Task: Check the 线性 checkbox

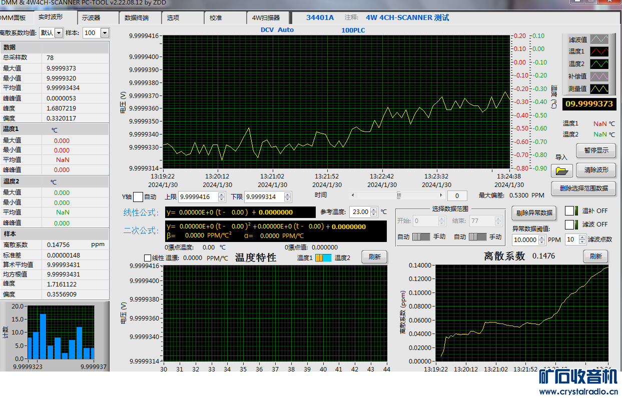Action: pyautogui.click(x=147, y=258)
